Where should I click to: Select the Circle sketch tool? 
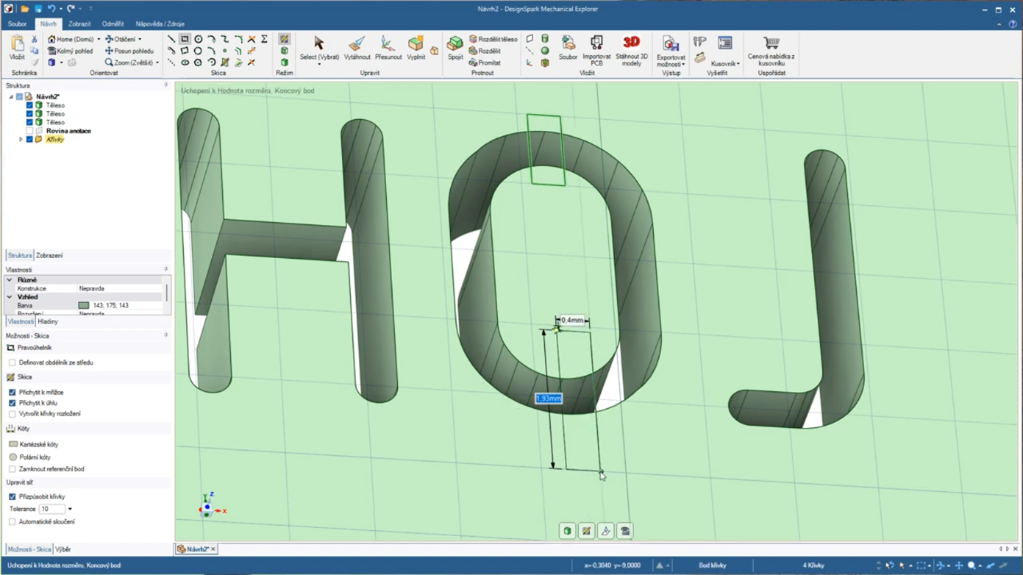click(198, 39)
